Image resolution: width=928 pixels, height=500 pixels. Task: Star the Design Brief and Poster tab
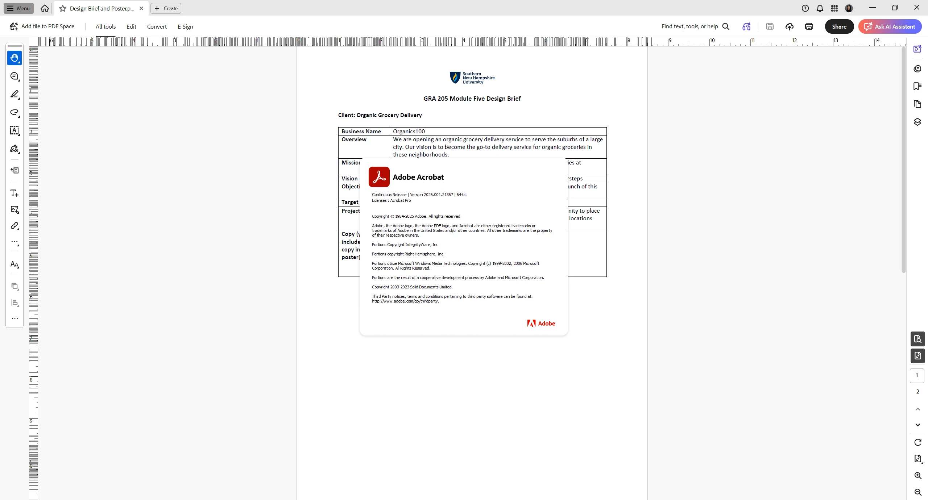pos(63,8)
